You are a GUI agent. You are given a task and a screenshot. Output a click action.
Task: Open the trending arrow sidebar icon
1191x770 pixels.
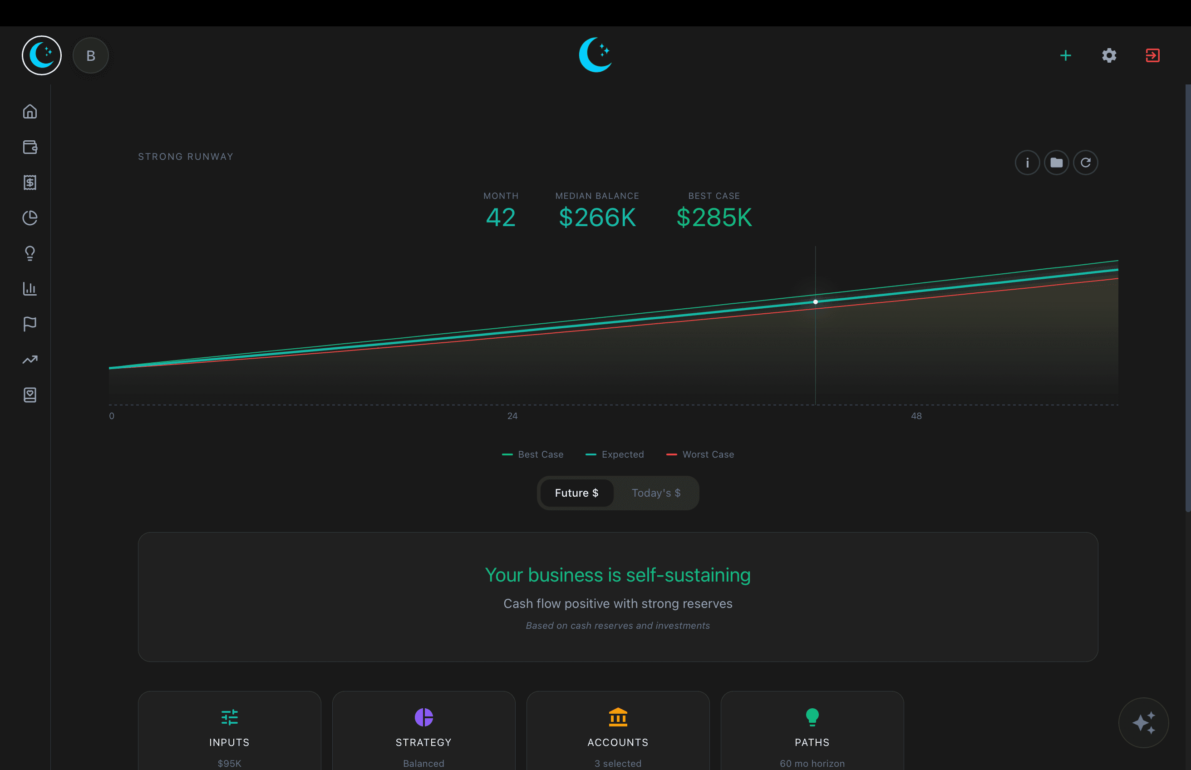[x=30, y=360]
